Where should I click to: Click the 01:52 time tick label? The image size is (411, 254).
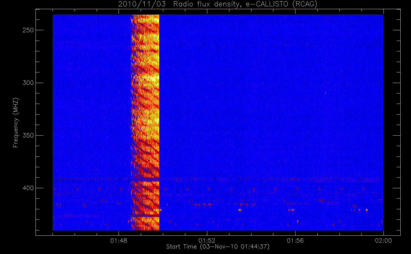(x=207, y=241)
